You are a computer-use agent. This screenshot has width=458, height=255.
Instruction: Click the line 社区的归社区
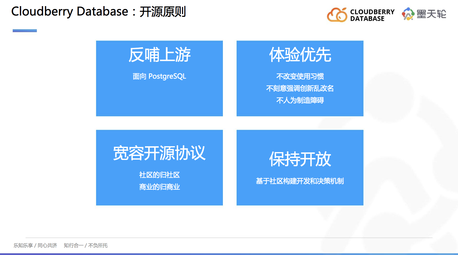[x=160, y=175]
